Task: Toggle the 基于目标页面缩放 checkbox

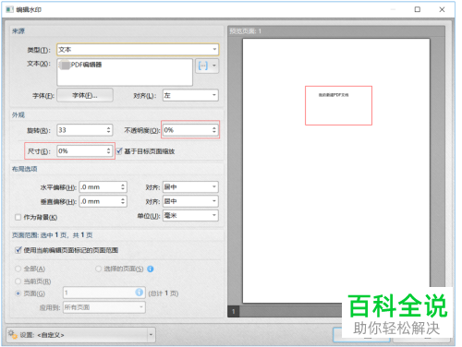Action: tap(119, 151)
